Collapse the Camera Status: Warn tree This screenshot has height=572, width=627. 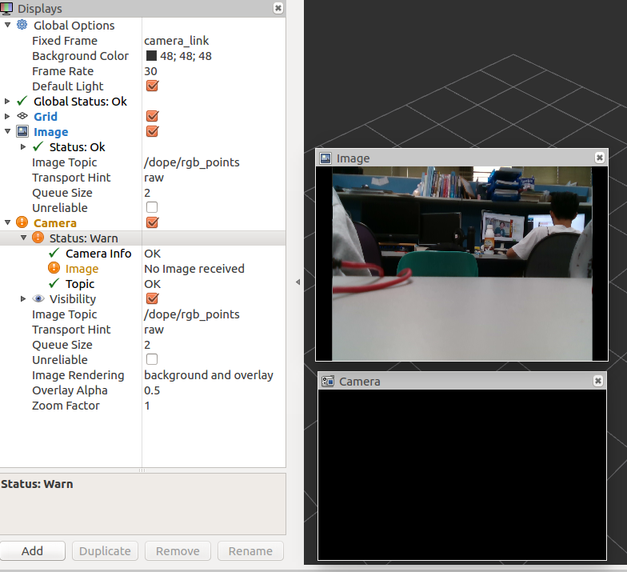pyautogui.click(x=23, y=238)
